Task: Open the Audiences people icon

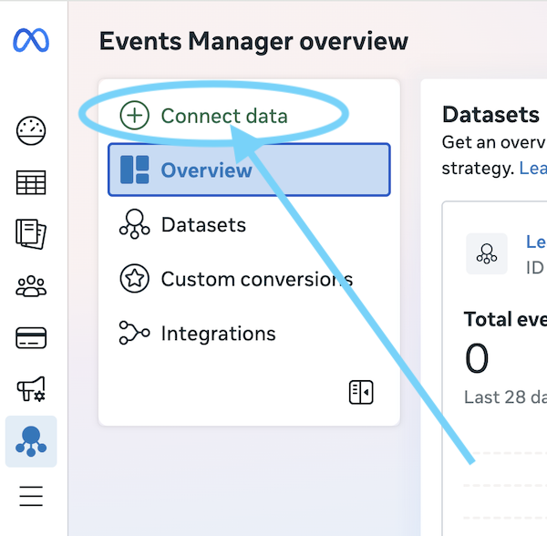Action: (x=31, y=286)
